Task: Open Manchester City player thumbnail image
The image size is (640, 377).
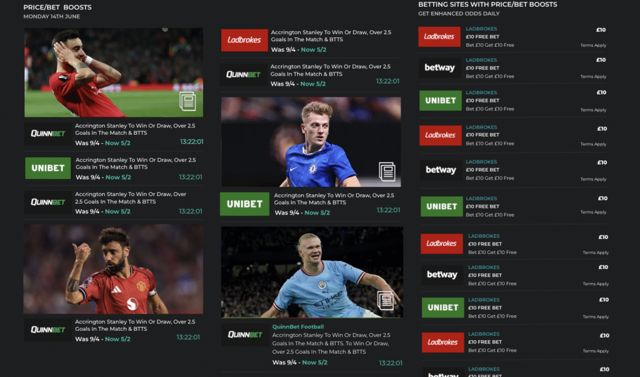Action: tap(312, 272)
